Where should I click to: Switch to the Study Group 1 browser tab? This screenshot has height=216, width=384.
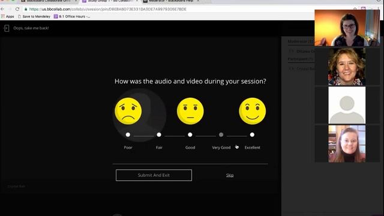110,1
